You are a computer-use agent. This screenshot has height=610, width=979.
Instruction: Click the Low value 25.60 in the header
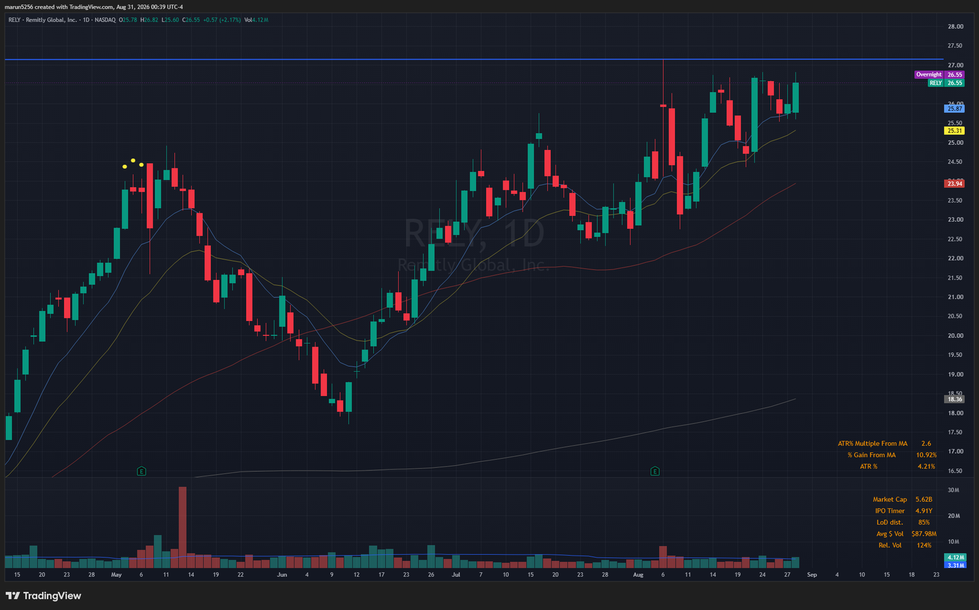(x=171, y=20)
